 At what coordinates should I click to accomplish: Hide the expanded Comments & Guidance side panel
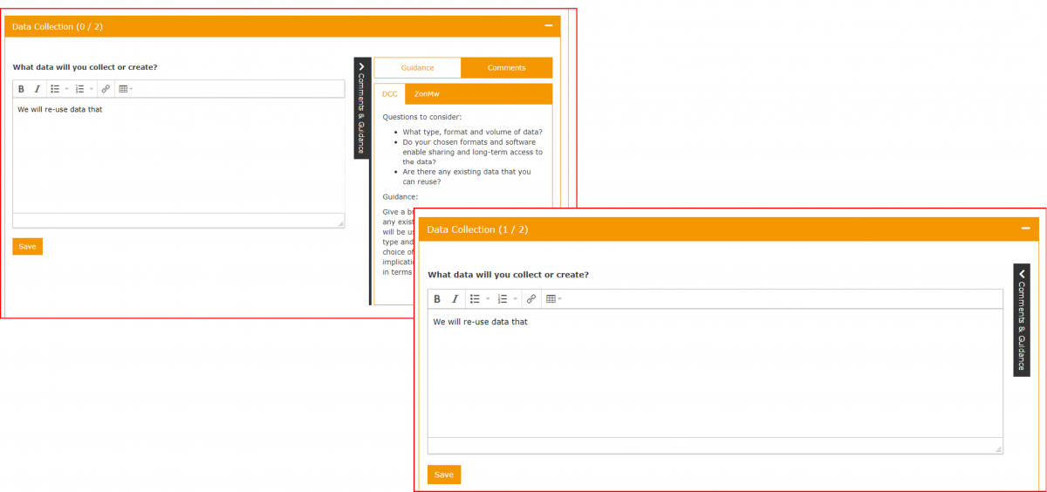coord(362,107)
